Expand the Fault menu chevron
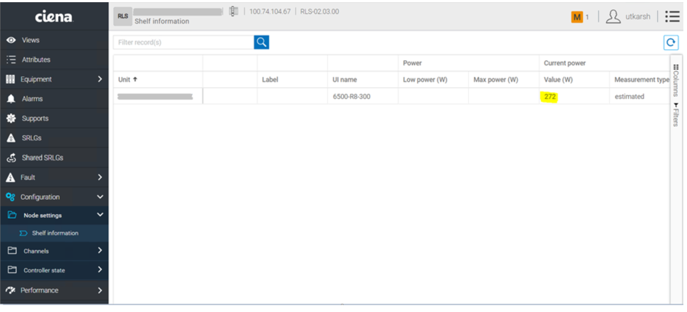Viewport: 687px width, 312px height. [x=100, y=177]
